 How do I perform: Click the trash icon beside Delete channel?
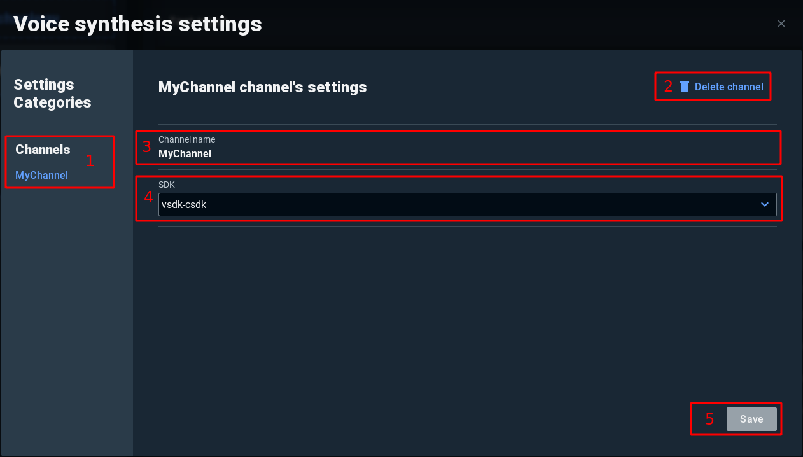tap(685, 87)
